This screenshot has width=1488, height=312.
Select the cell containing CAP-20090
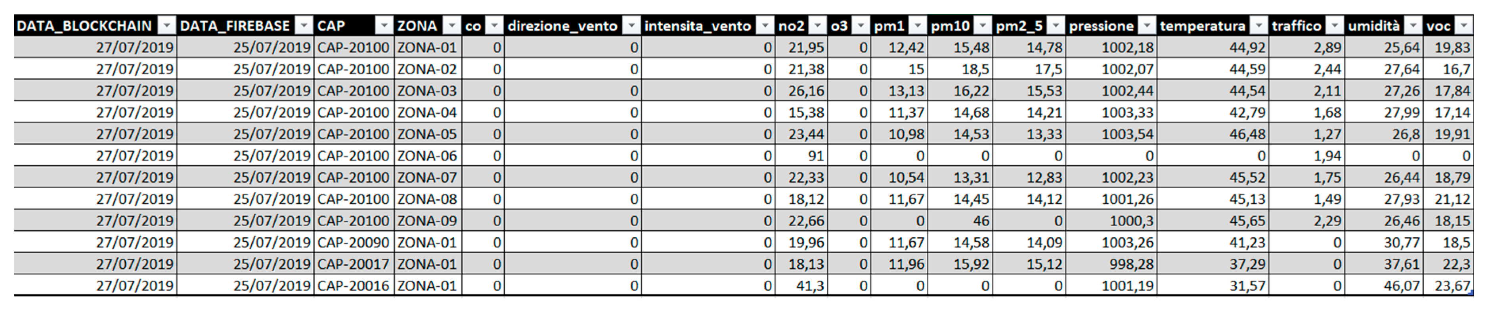(x=354, y=242)
